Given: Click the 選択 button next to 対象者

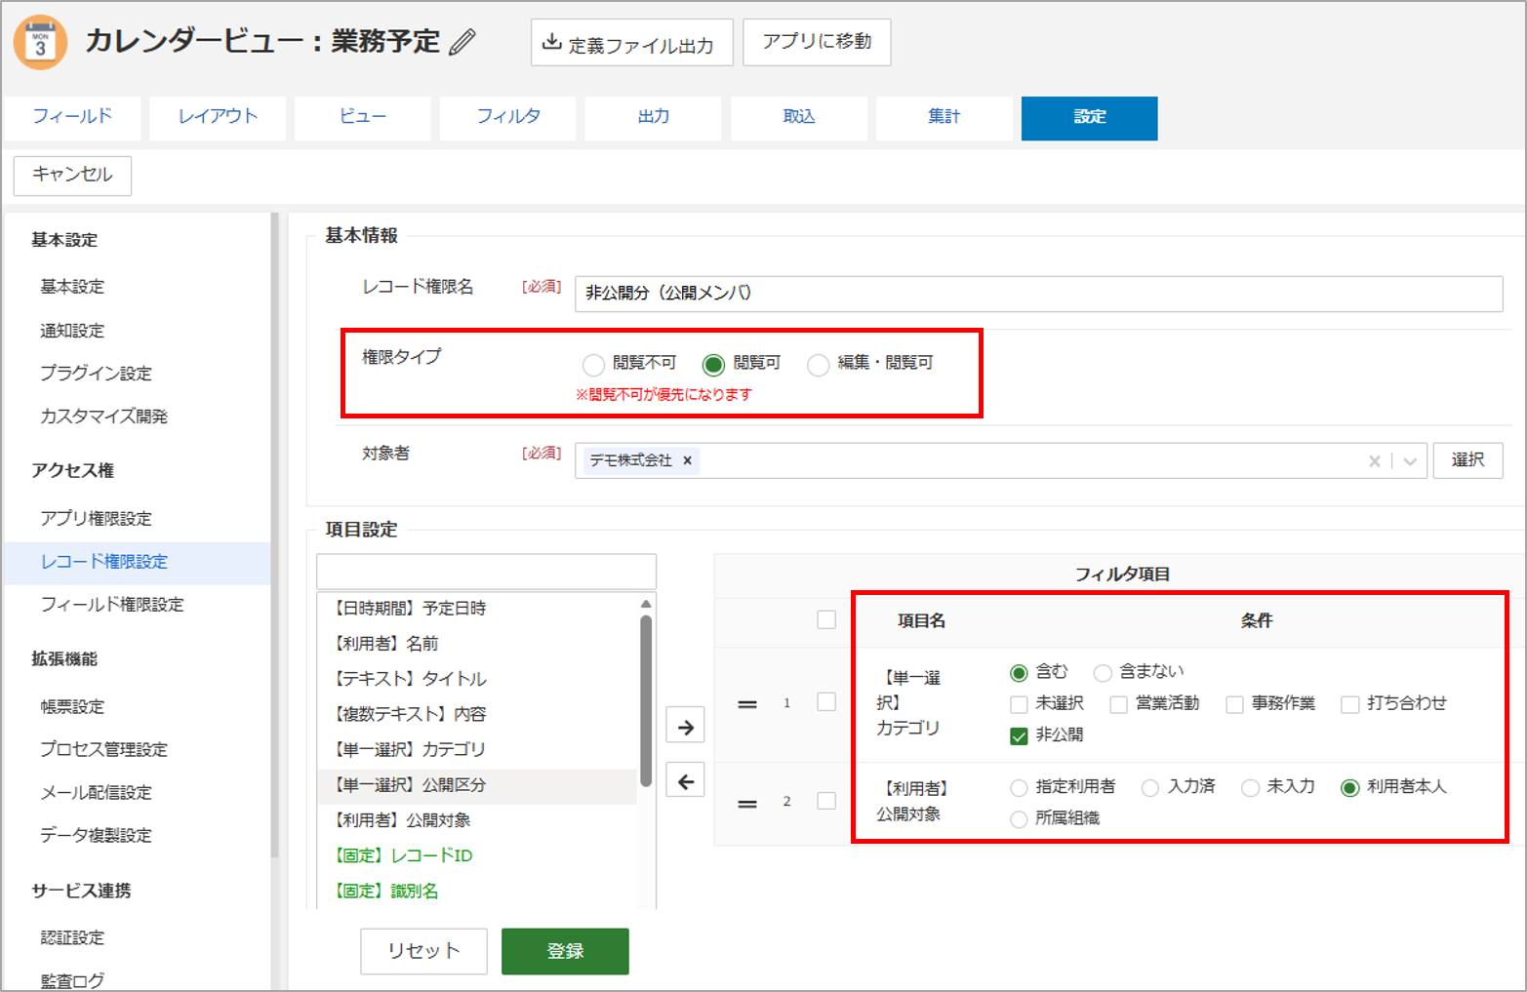Looking at the screenshot, I should tap(1467, 460).
